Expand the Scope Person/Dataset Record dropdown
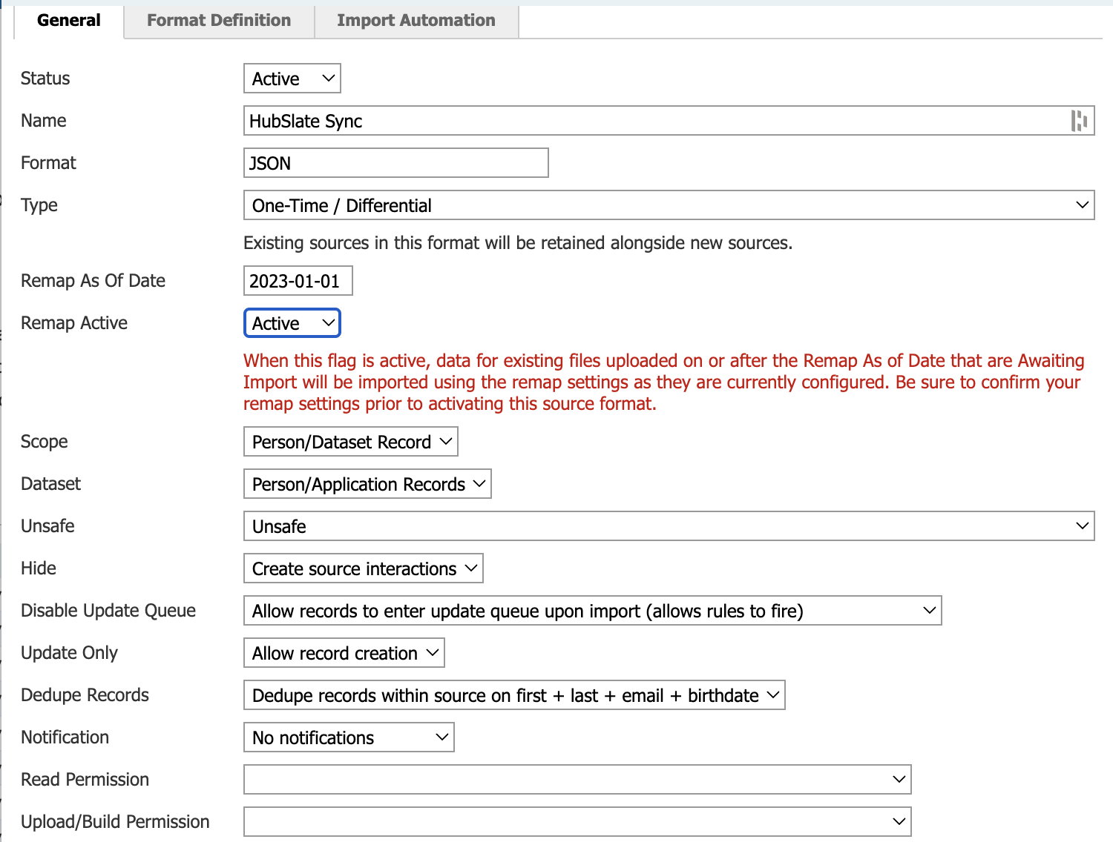This screenshot has height=842, width=1113. pos(351,442)
